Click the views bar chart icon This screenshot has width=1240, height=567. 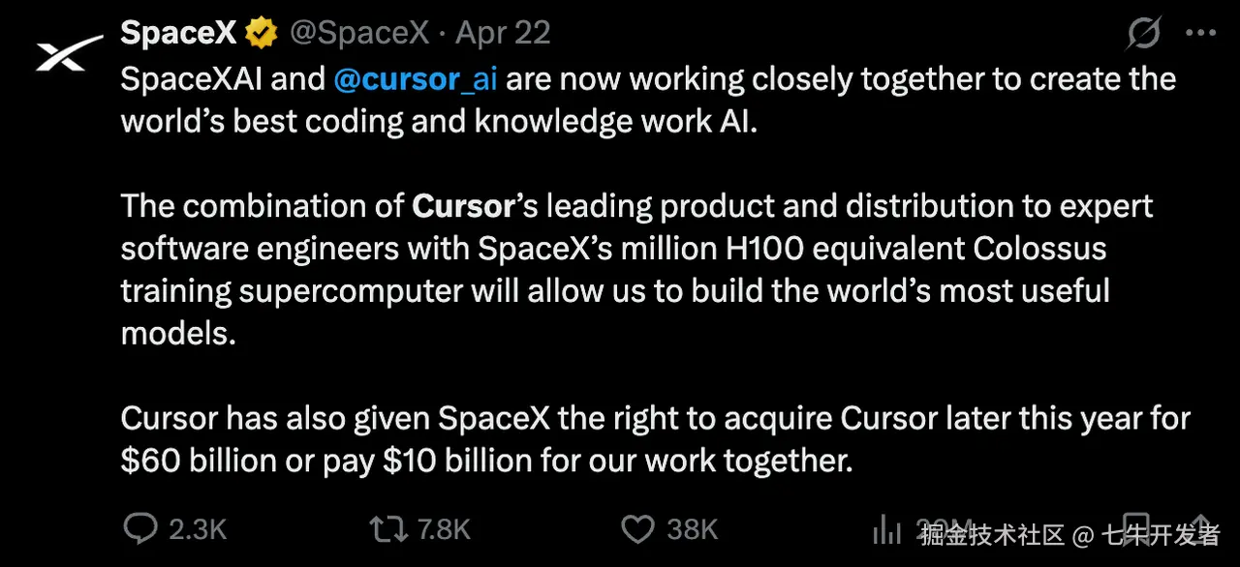887,528
